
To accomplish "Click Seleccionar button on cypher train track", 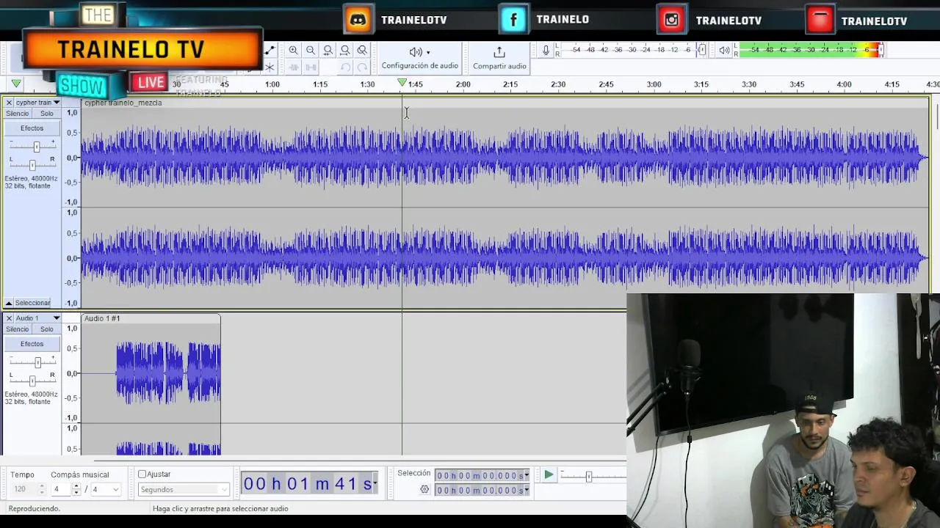I will [x=33, y=303].
